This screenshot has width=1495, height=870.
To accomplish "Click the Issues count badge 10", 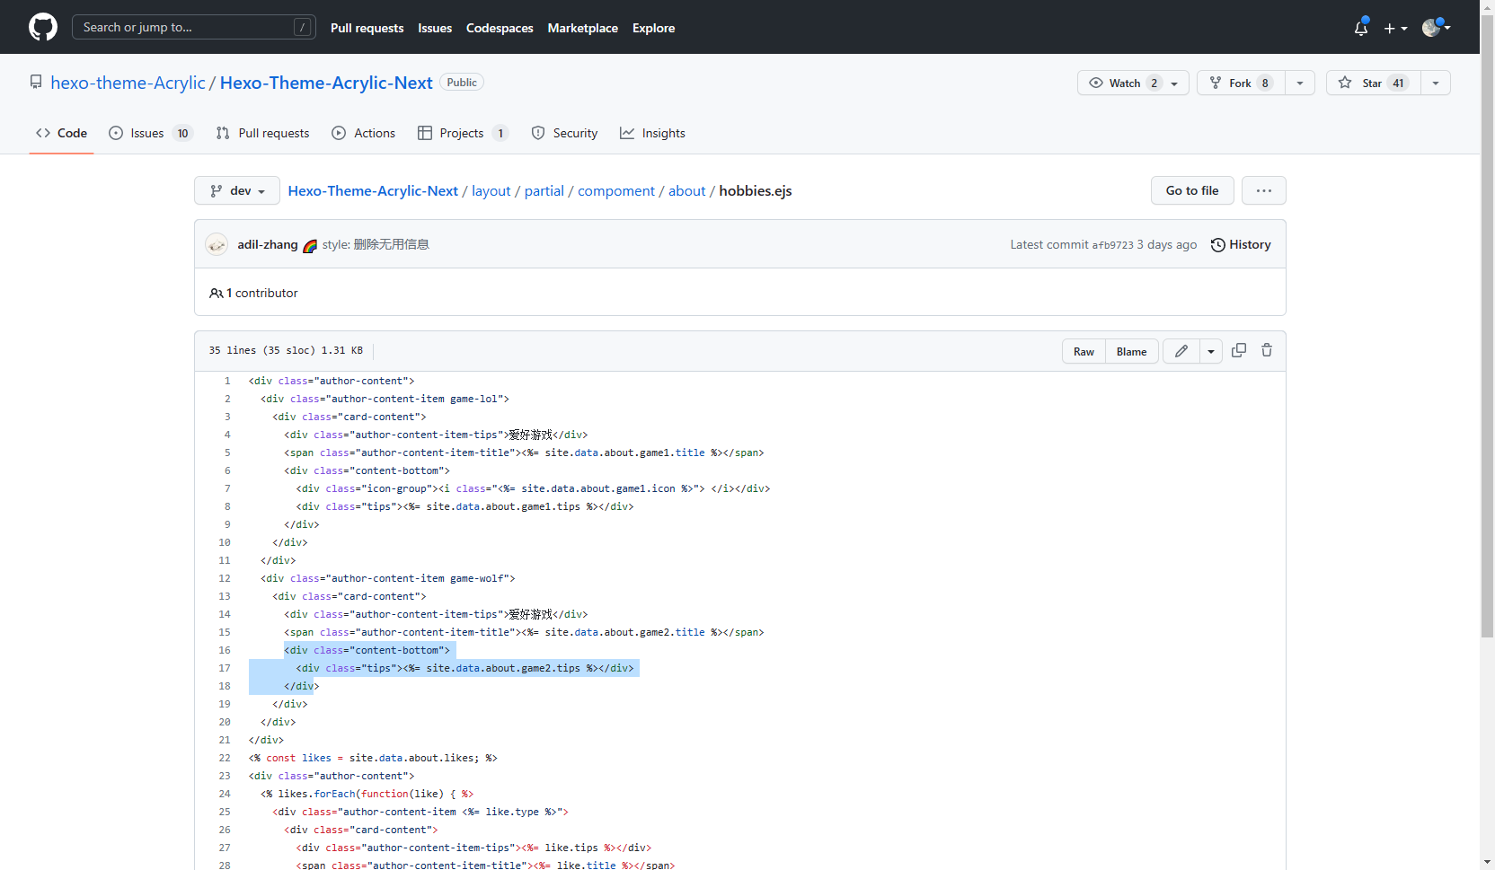I will (183, 133).
